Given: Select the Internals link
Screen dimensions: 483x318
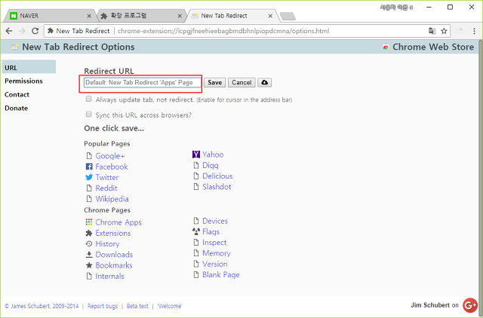Looking at the screenshot, I should (109, 276).
